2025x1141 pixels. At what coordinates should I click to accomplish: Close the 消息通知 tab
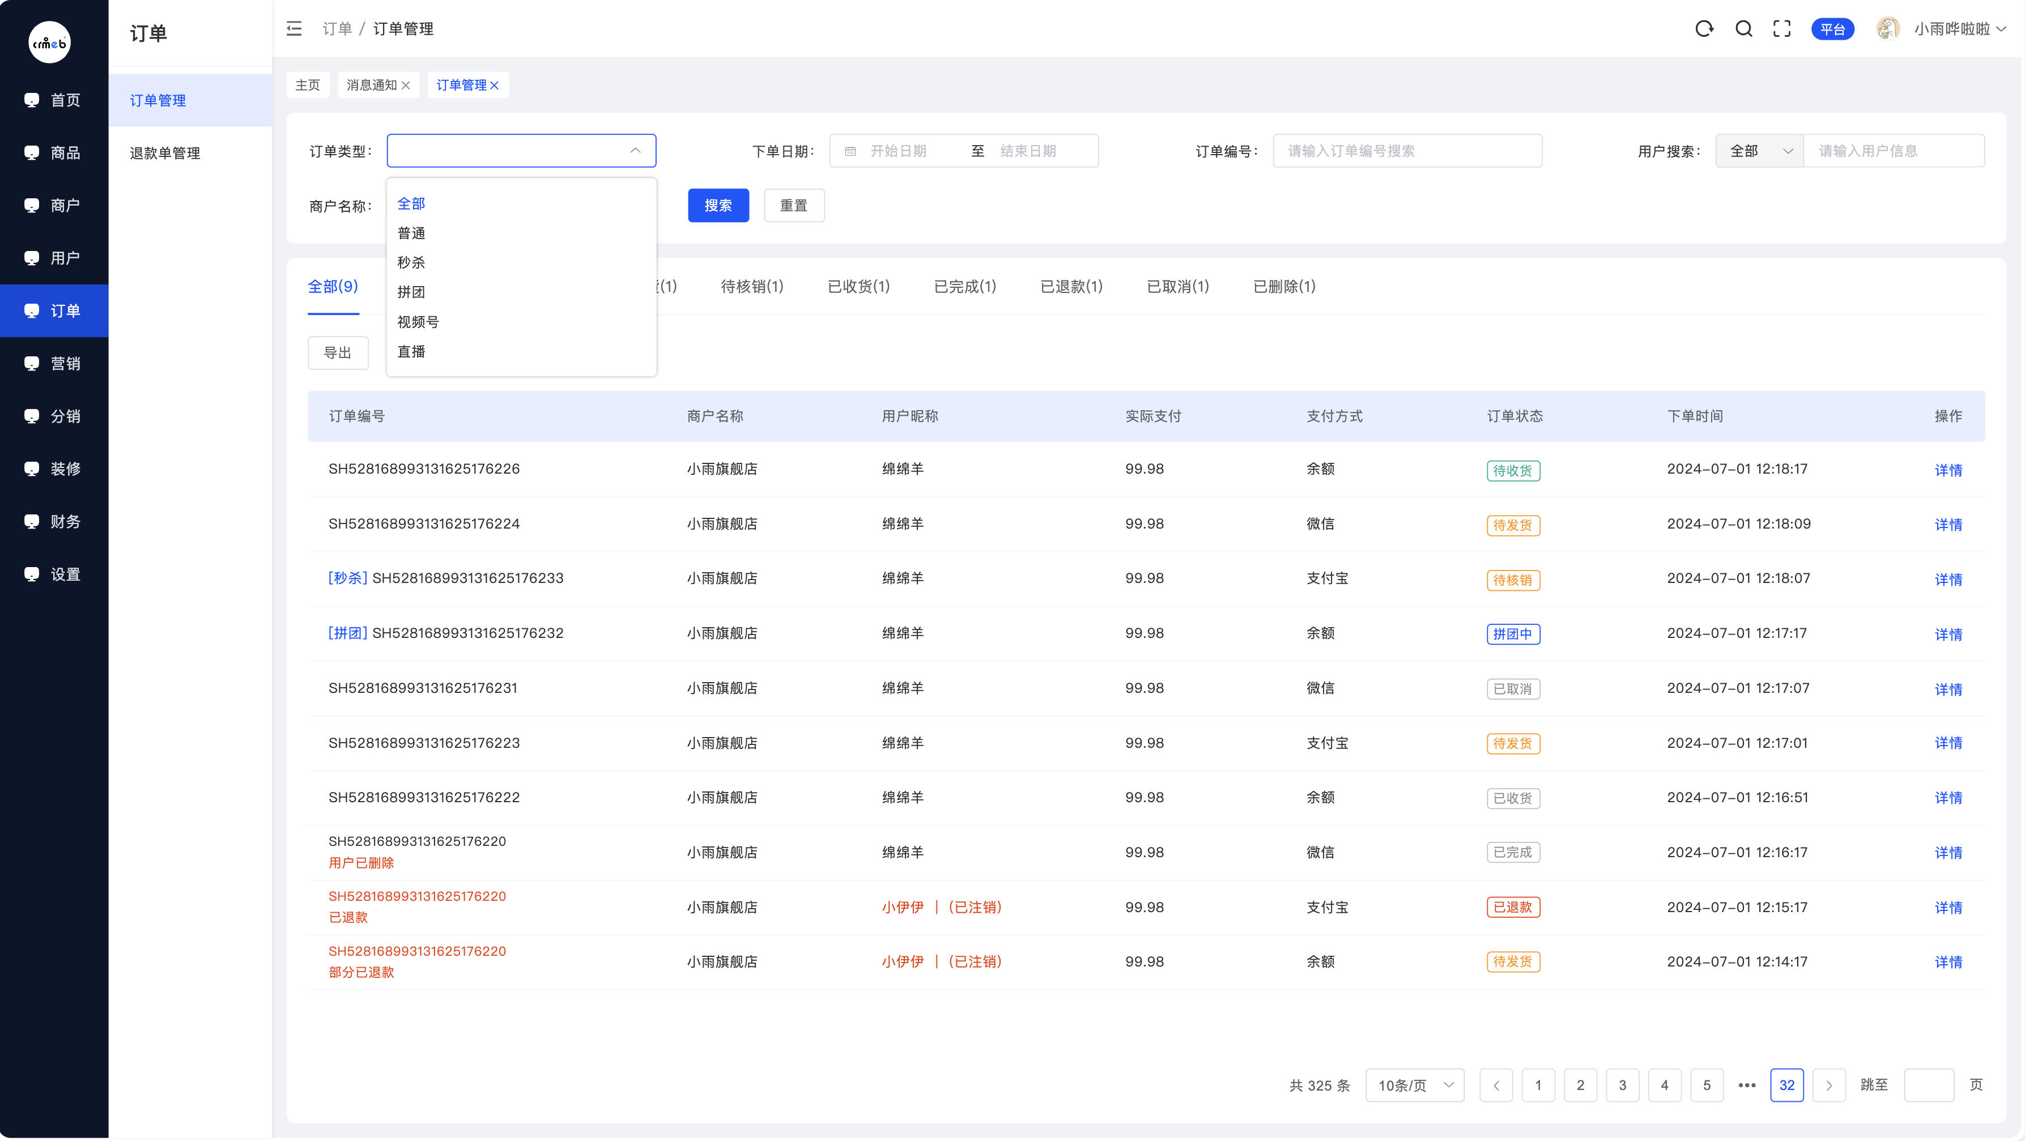[x=406, y=86]
